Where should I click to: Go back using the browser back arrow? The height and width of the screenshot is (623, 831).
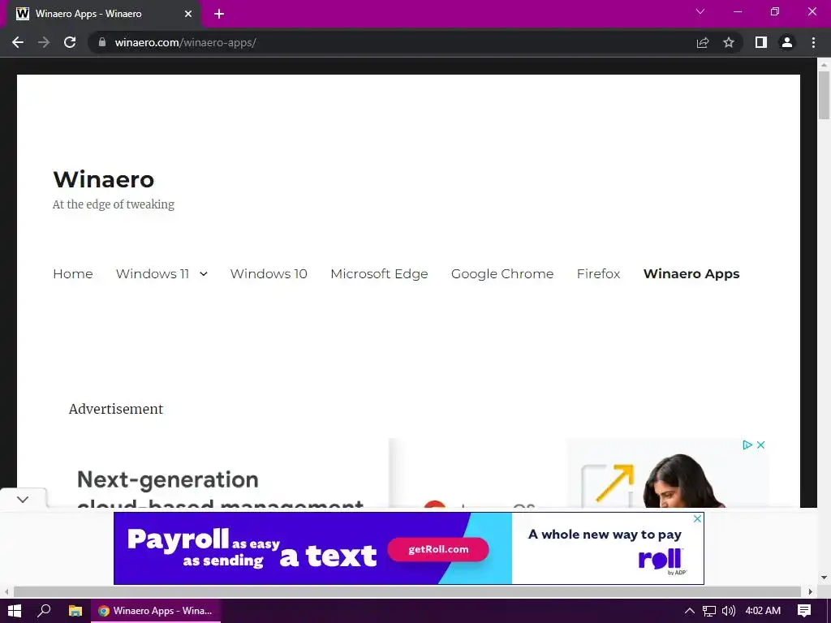point(18,42)
